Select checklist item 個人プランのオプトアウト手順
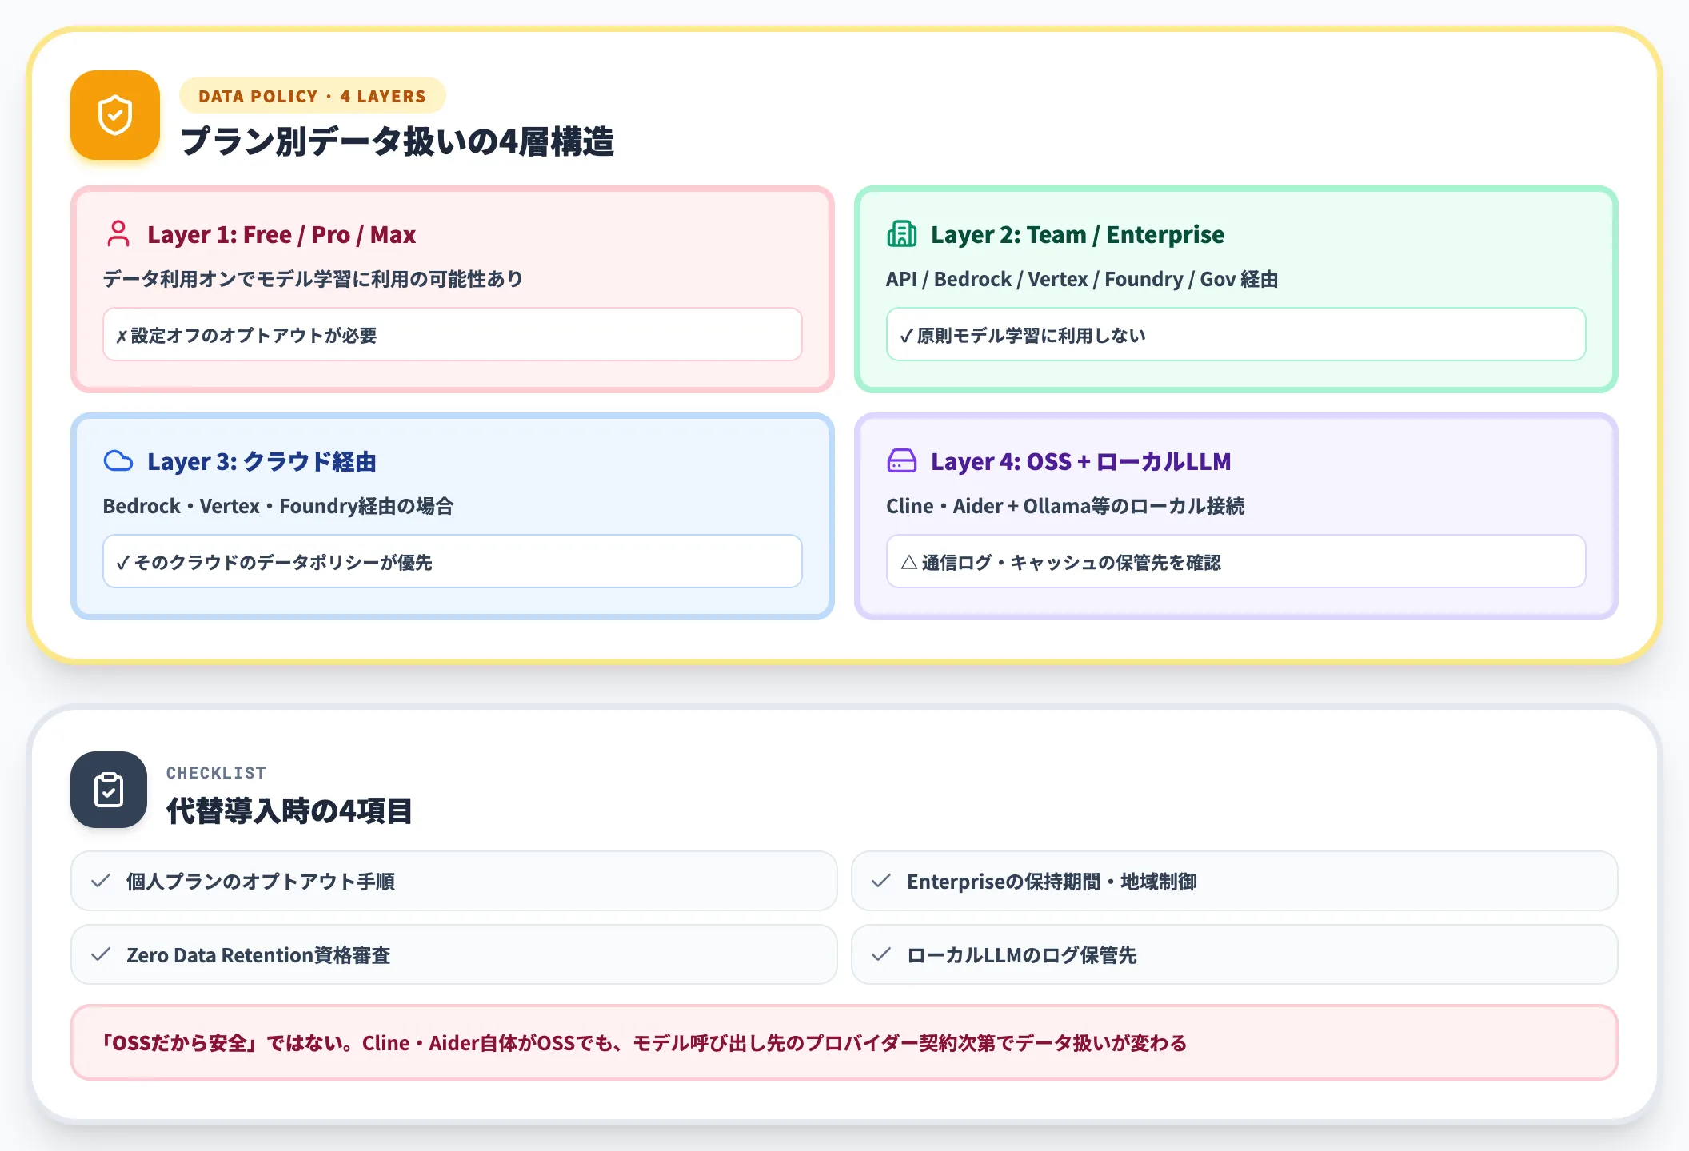This screenshot has width=1689, height=1151. 454,881
